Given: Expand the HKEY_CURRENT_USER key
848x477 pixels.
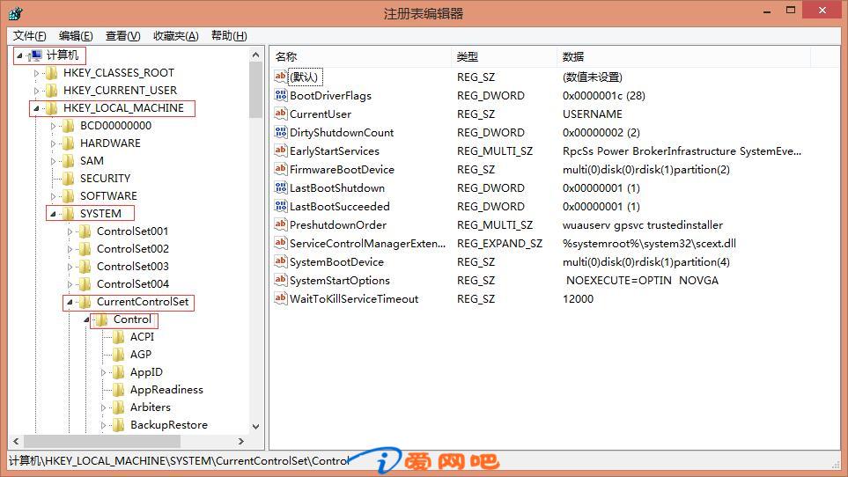Looking at the screenshot, I should tap(36, 91).
